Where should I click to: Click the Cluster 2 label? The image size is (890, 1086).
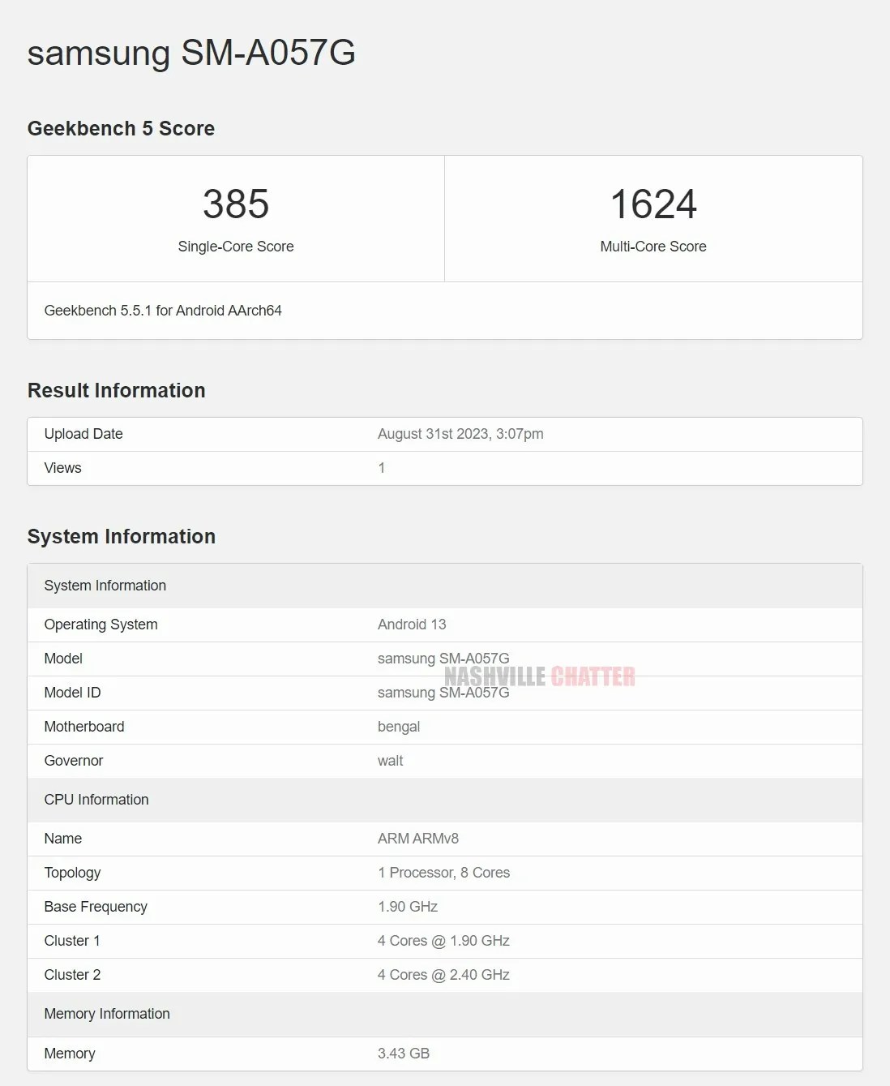pos(72,975)
